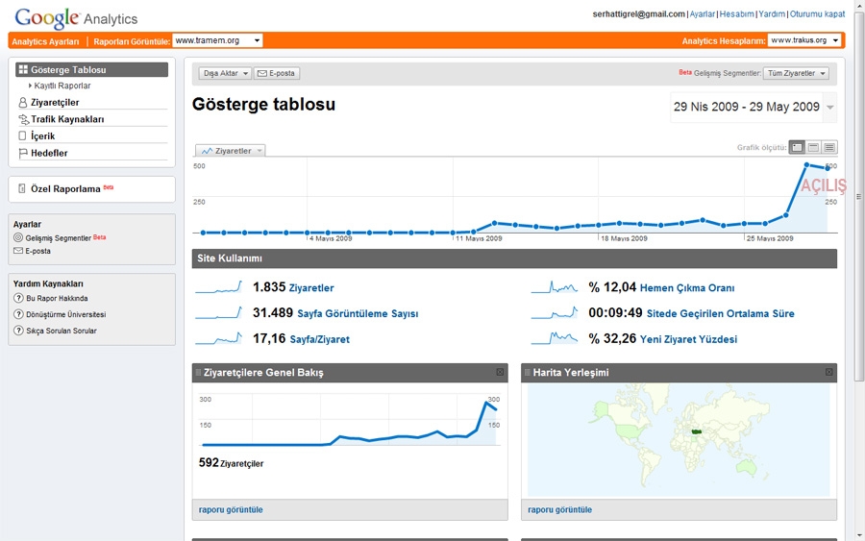Screen dimensions: 865x541
Task: Click the Gelişmiş Segmentler target icon
Action: (x=18, y=237)
